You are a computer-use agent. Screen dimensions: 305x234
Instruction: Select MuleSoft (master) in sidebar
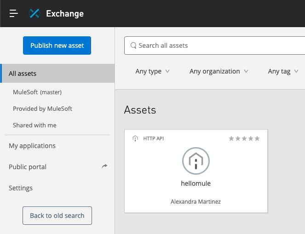click(37, 92)
